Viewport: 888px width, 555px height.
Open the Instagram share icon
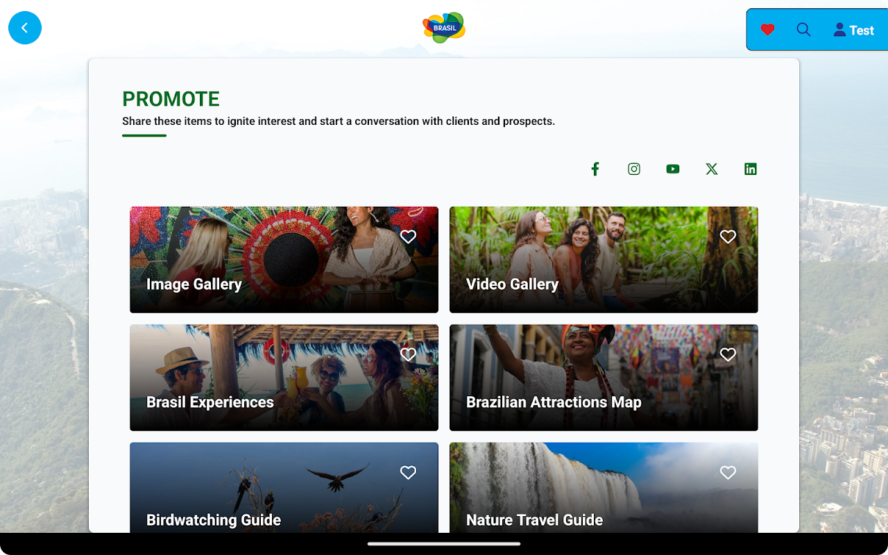click(x=634, y=169)
